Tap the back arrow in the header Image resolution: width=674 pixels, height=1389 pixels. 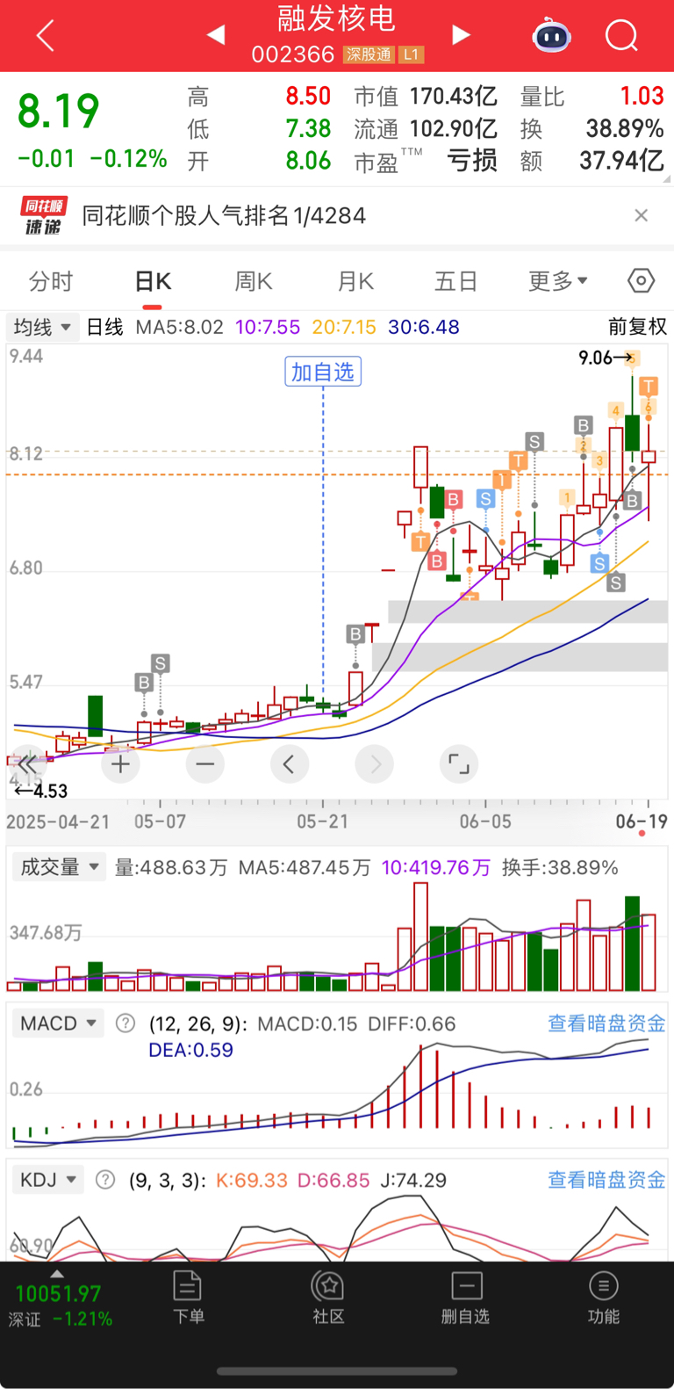pyautogui.click(x=46, y=36)
